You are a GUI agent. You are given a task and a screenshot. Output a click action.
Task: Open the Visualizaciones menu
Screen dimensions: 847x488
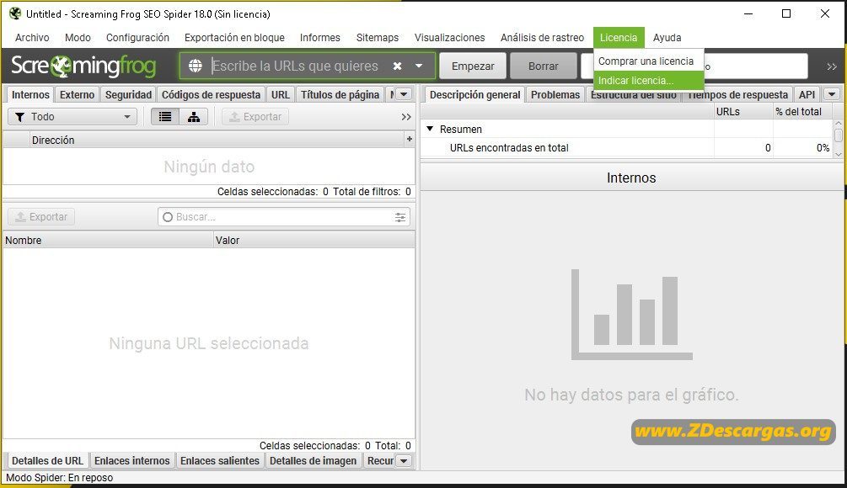pos(449,38)
